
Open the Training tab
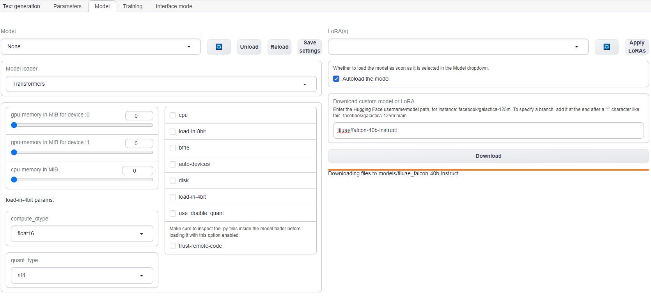[x=133, y=6]
